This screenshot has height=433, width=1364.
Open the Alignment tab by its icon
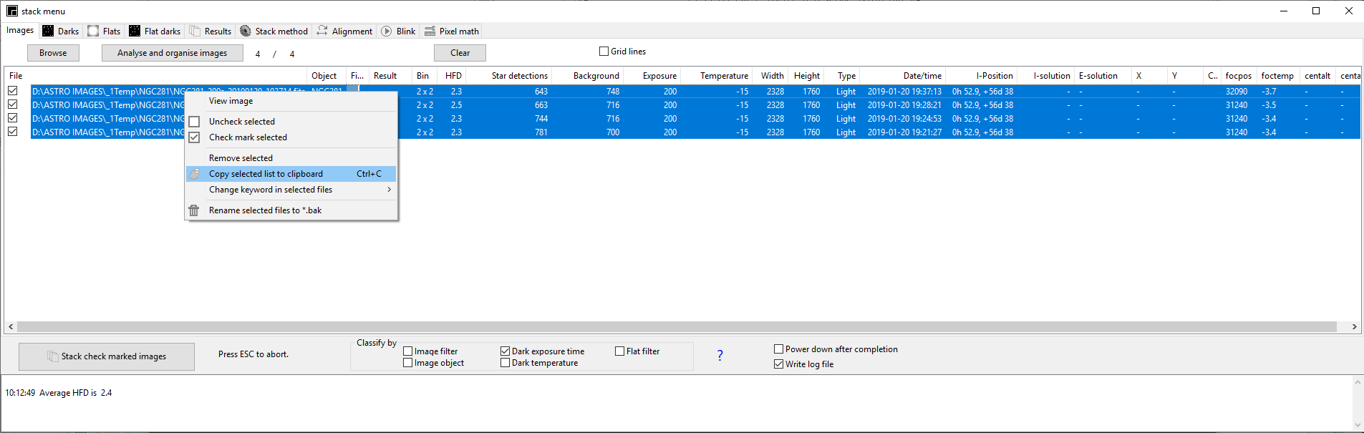click(322, 31)
